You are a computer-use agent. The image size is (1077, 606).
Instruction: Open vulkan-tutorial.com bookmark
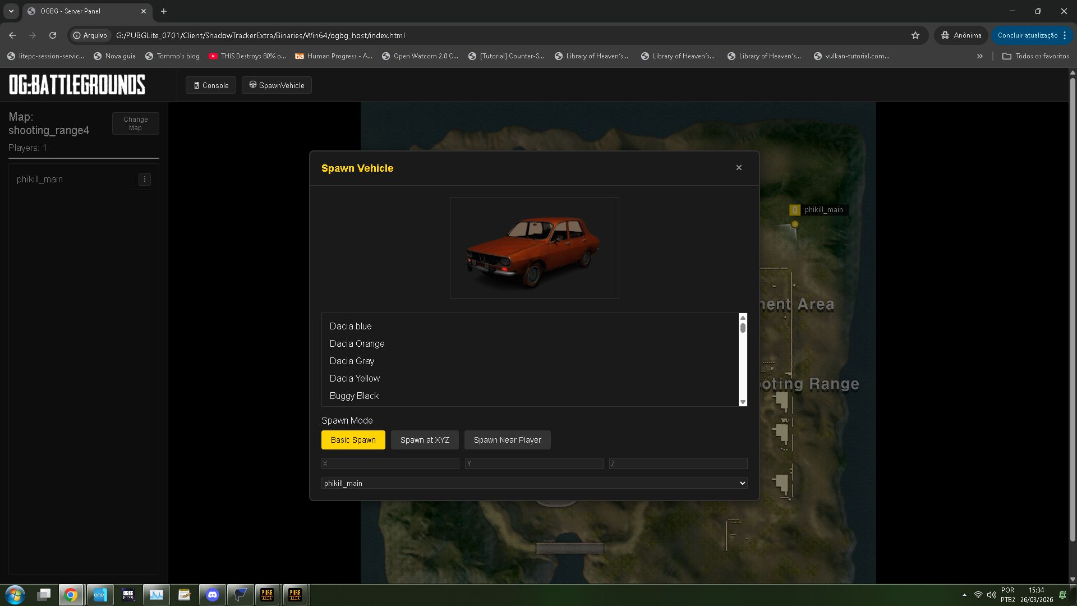[852, 56]
